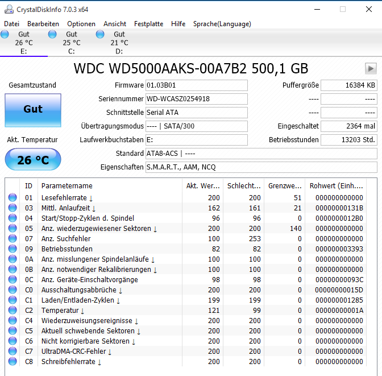The height and width of the screenshot is (376, 382).
Task: Click current value 121 in Temperatur row
Action: coord(214,311)
